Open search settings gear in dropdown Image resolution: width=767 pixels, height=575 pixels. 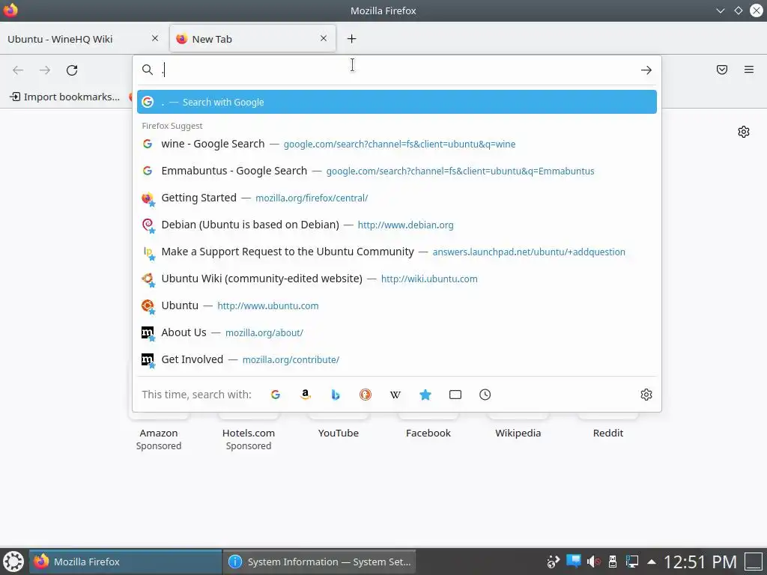point(646,395)
